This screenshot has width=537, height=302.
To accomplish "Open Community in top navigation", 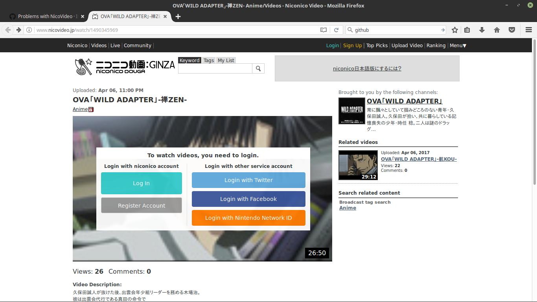I will 138,46.
